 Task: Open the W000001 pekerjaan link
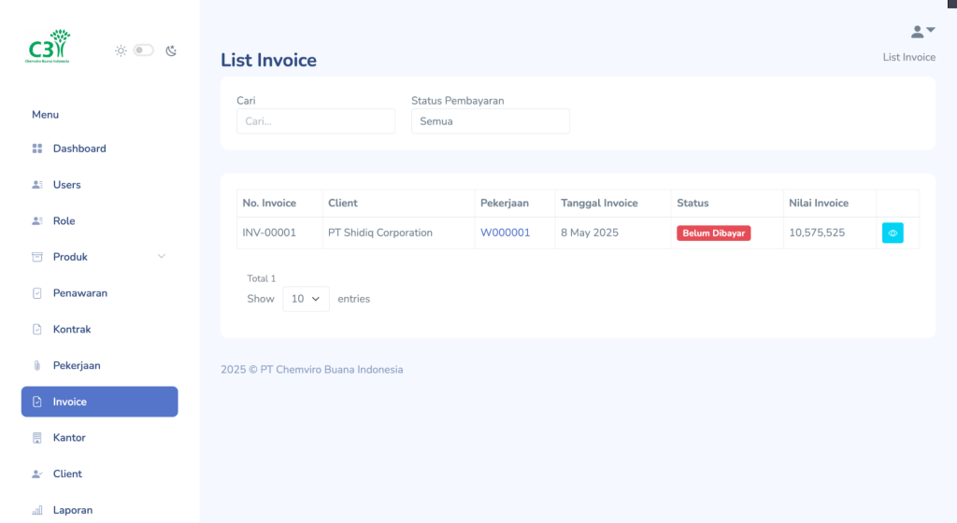point(505,233)
